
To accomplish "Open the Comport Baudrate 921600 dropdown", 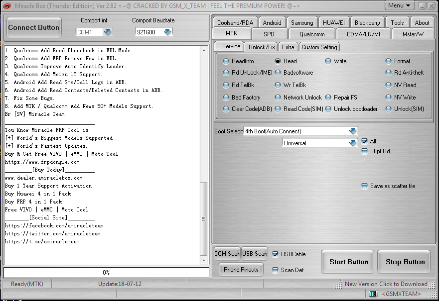I will click(167, 32).
